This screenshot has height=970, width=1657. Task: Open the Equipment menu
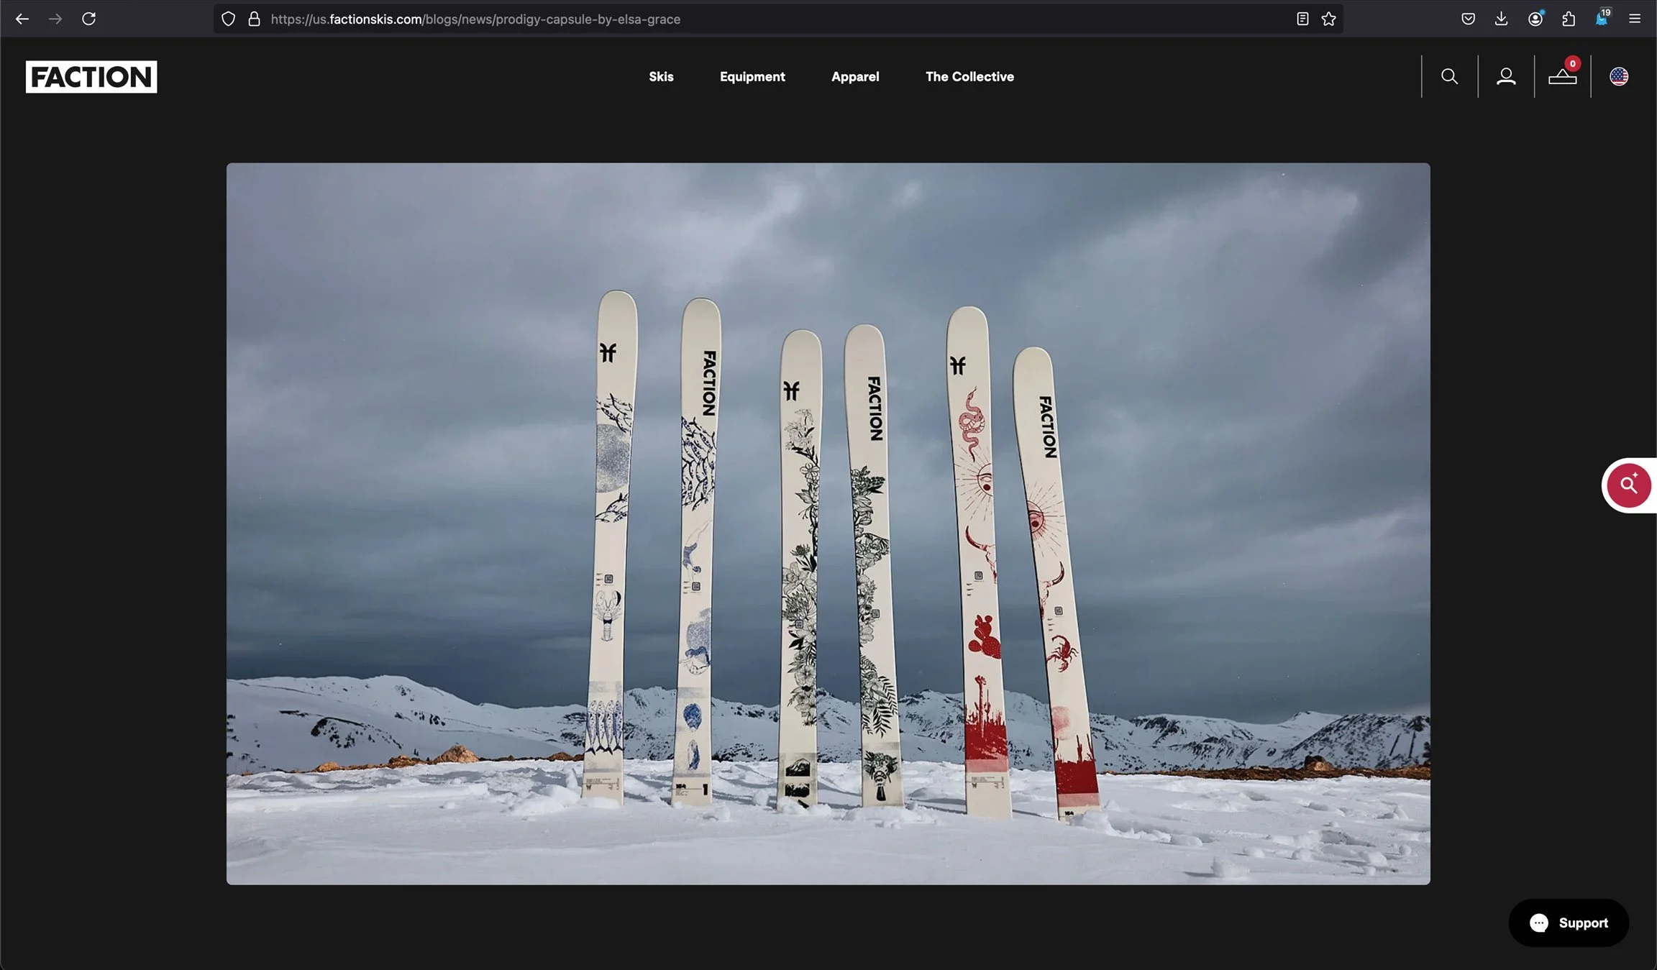click(x=752, y=76)
